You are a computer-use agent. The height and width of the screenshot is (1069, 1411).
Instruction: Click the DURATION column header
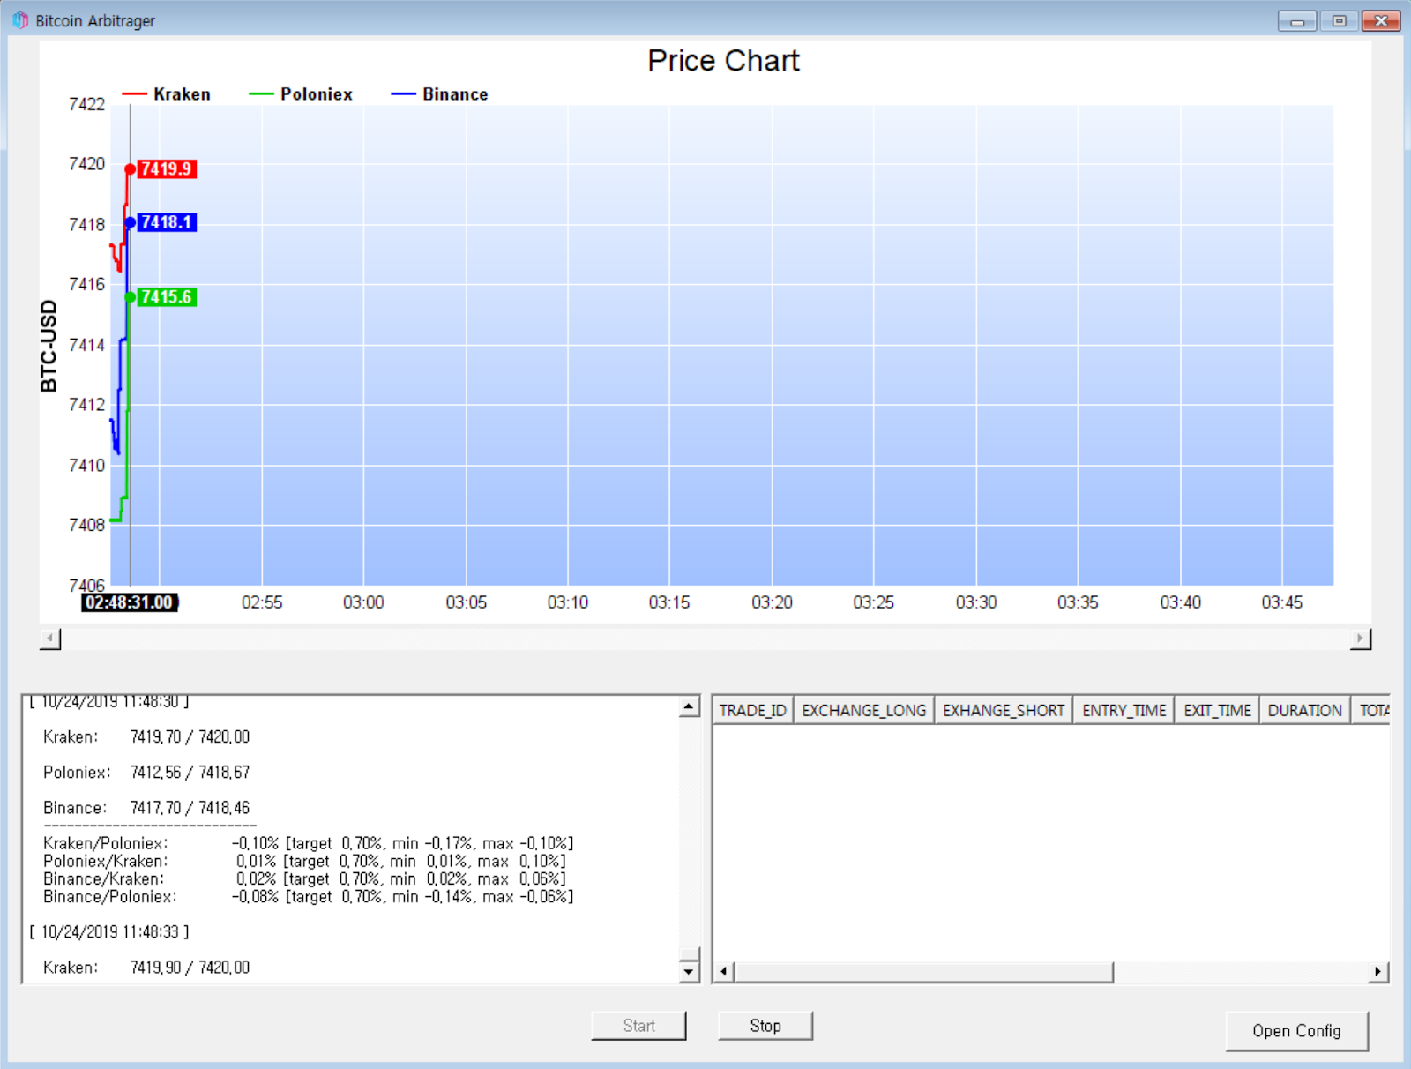point(1304,710)
